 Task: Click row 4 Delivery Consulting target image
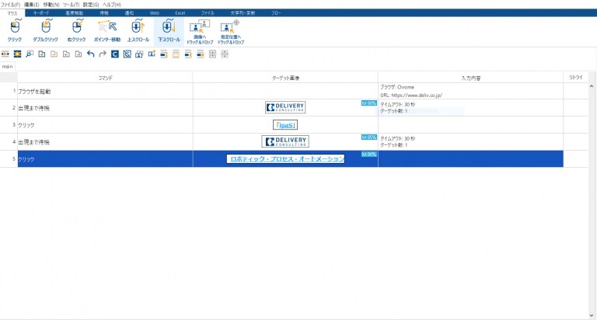click(x=285, y=141)
